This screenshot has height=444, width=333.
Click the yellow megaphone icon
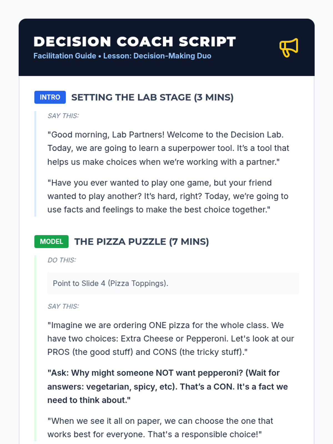click(x=289, y=47)
